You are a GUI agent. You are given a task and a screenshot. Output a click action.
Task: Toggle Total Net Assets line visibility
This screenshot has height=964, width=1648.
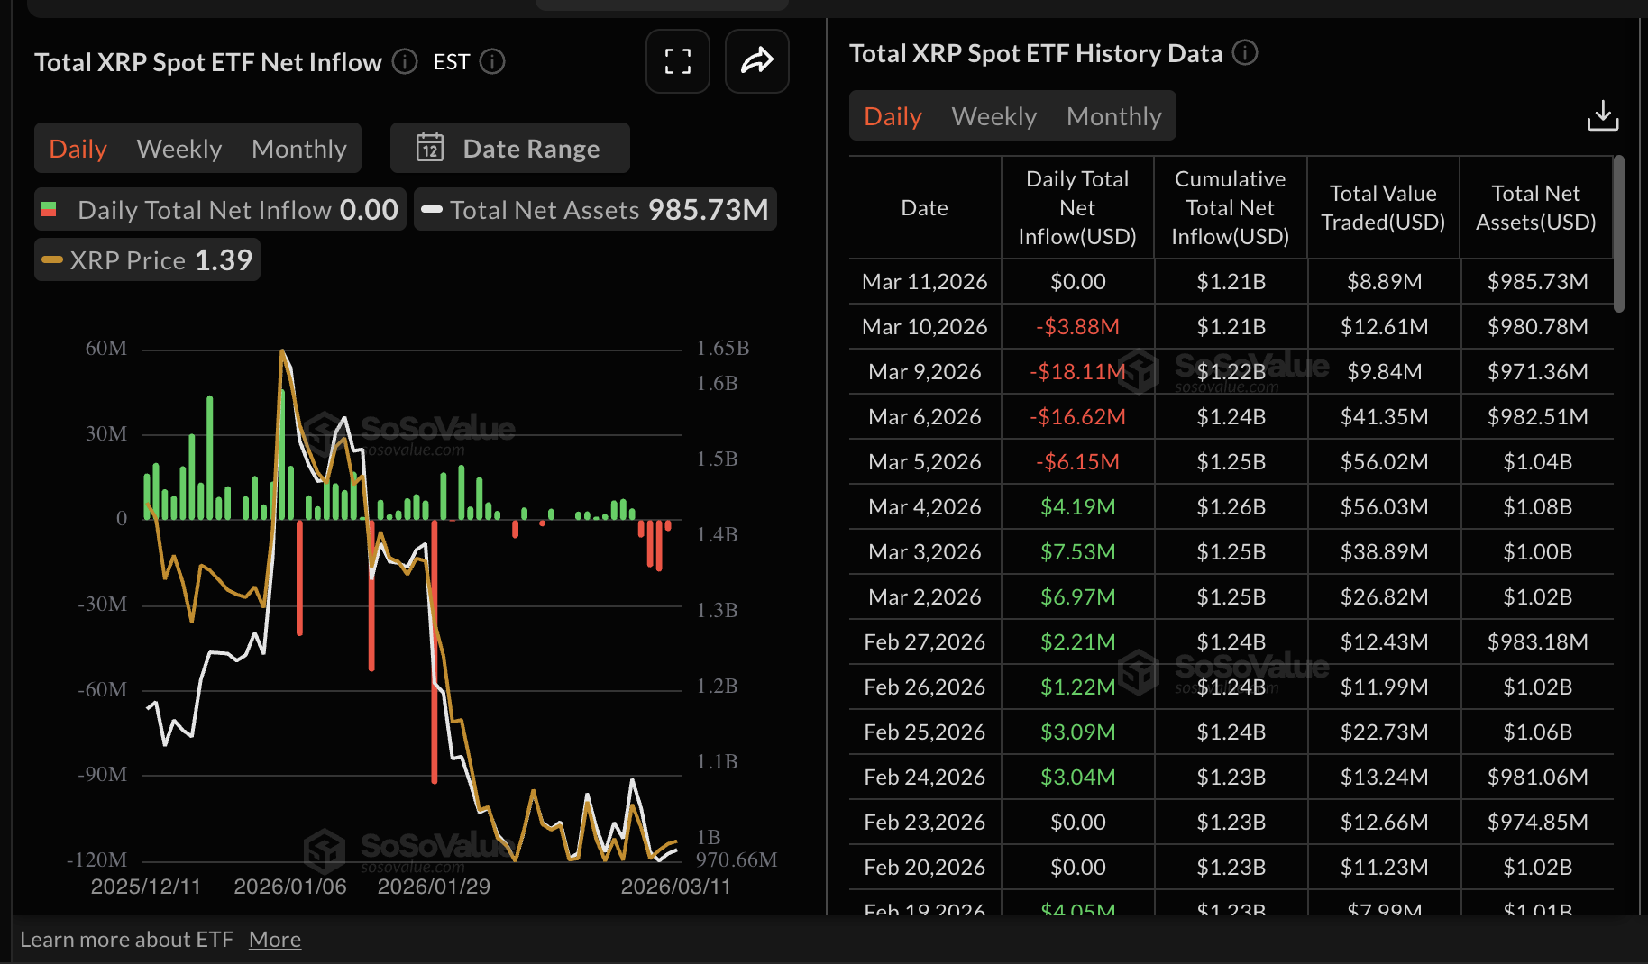(x=595, y=210)
